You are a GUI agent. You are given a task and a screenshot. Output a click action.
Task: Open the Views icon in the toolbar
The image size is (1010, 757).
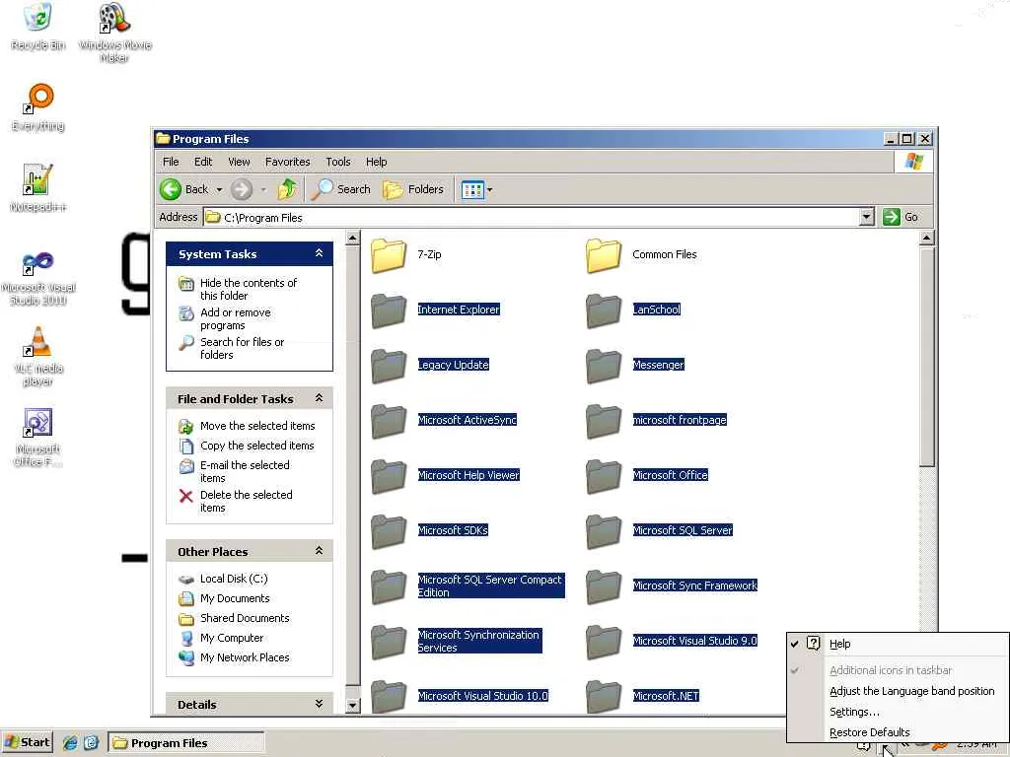[x=472, y=190]
